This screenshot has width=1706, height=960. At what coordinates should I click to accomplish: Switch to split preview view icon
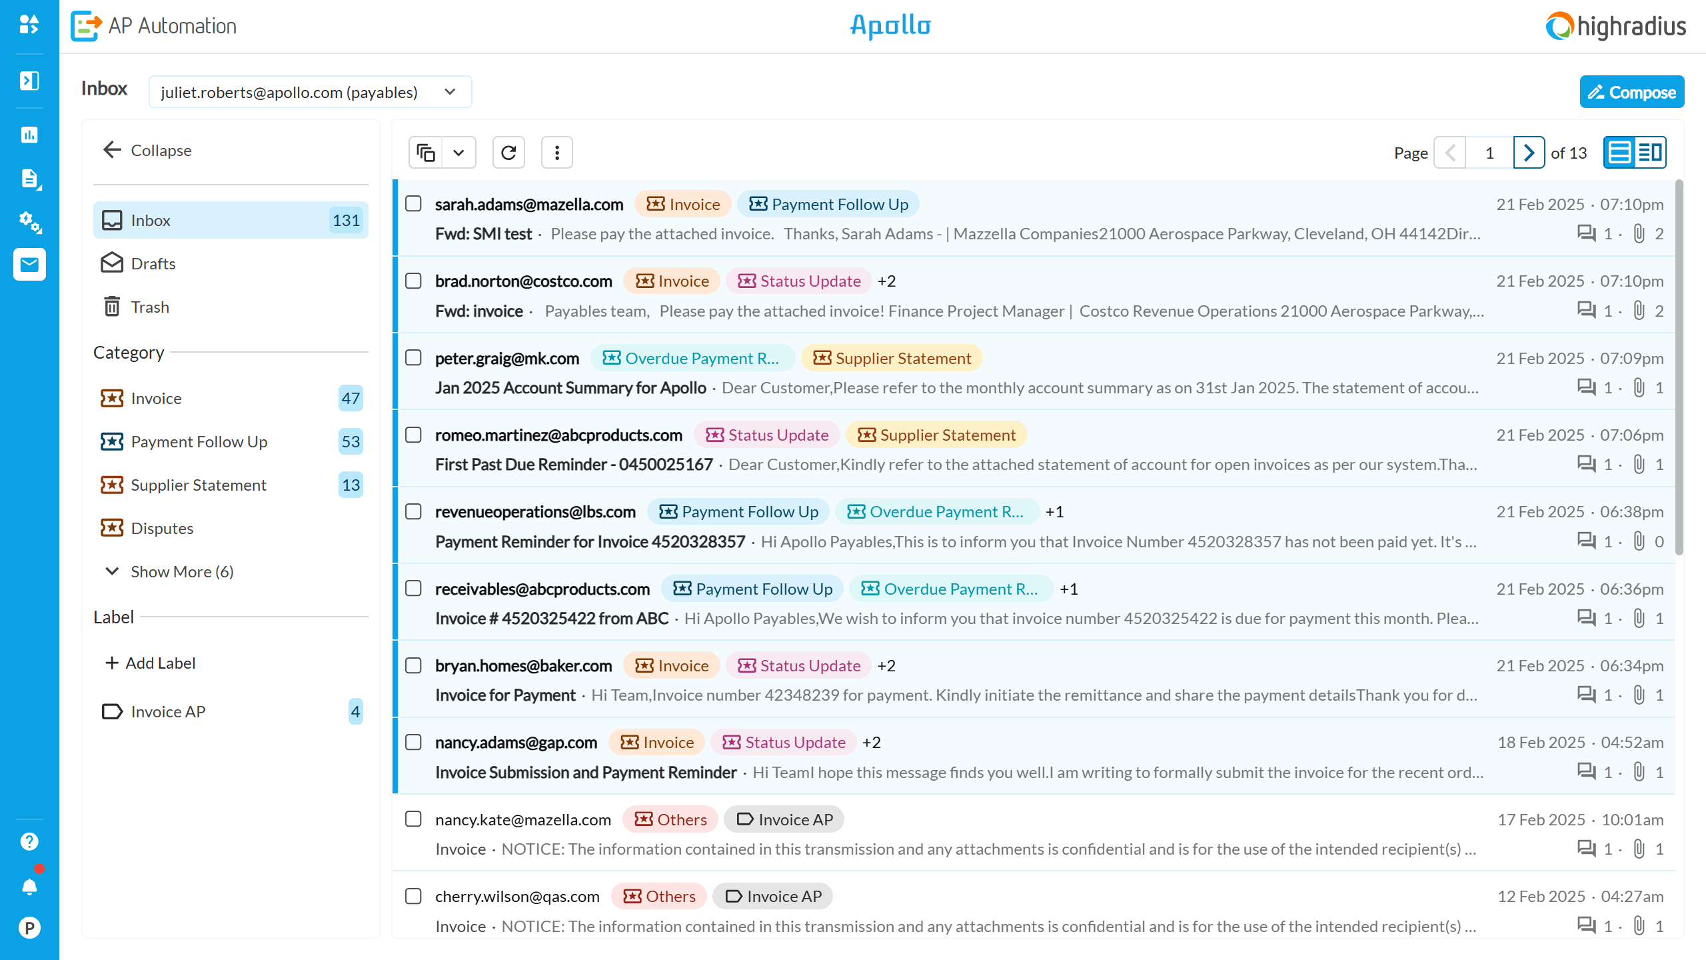coord(1650,153)
